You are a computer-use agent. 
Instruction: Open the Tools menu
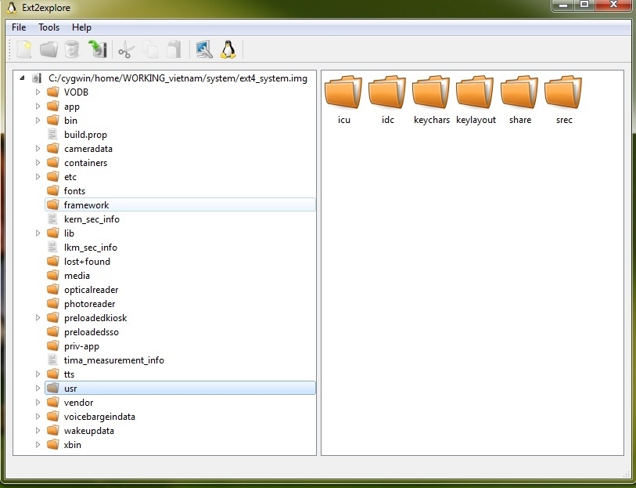tap(49, 27)
